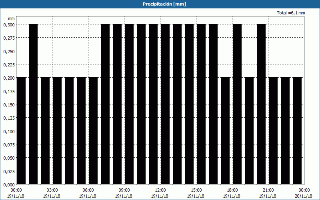Click the only 0,200 bar between 18:00 and 21:00
This screenshot has width=320, height=200.
(249, 131)
